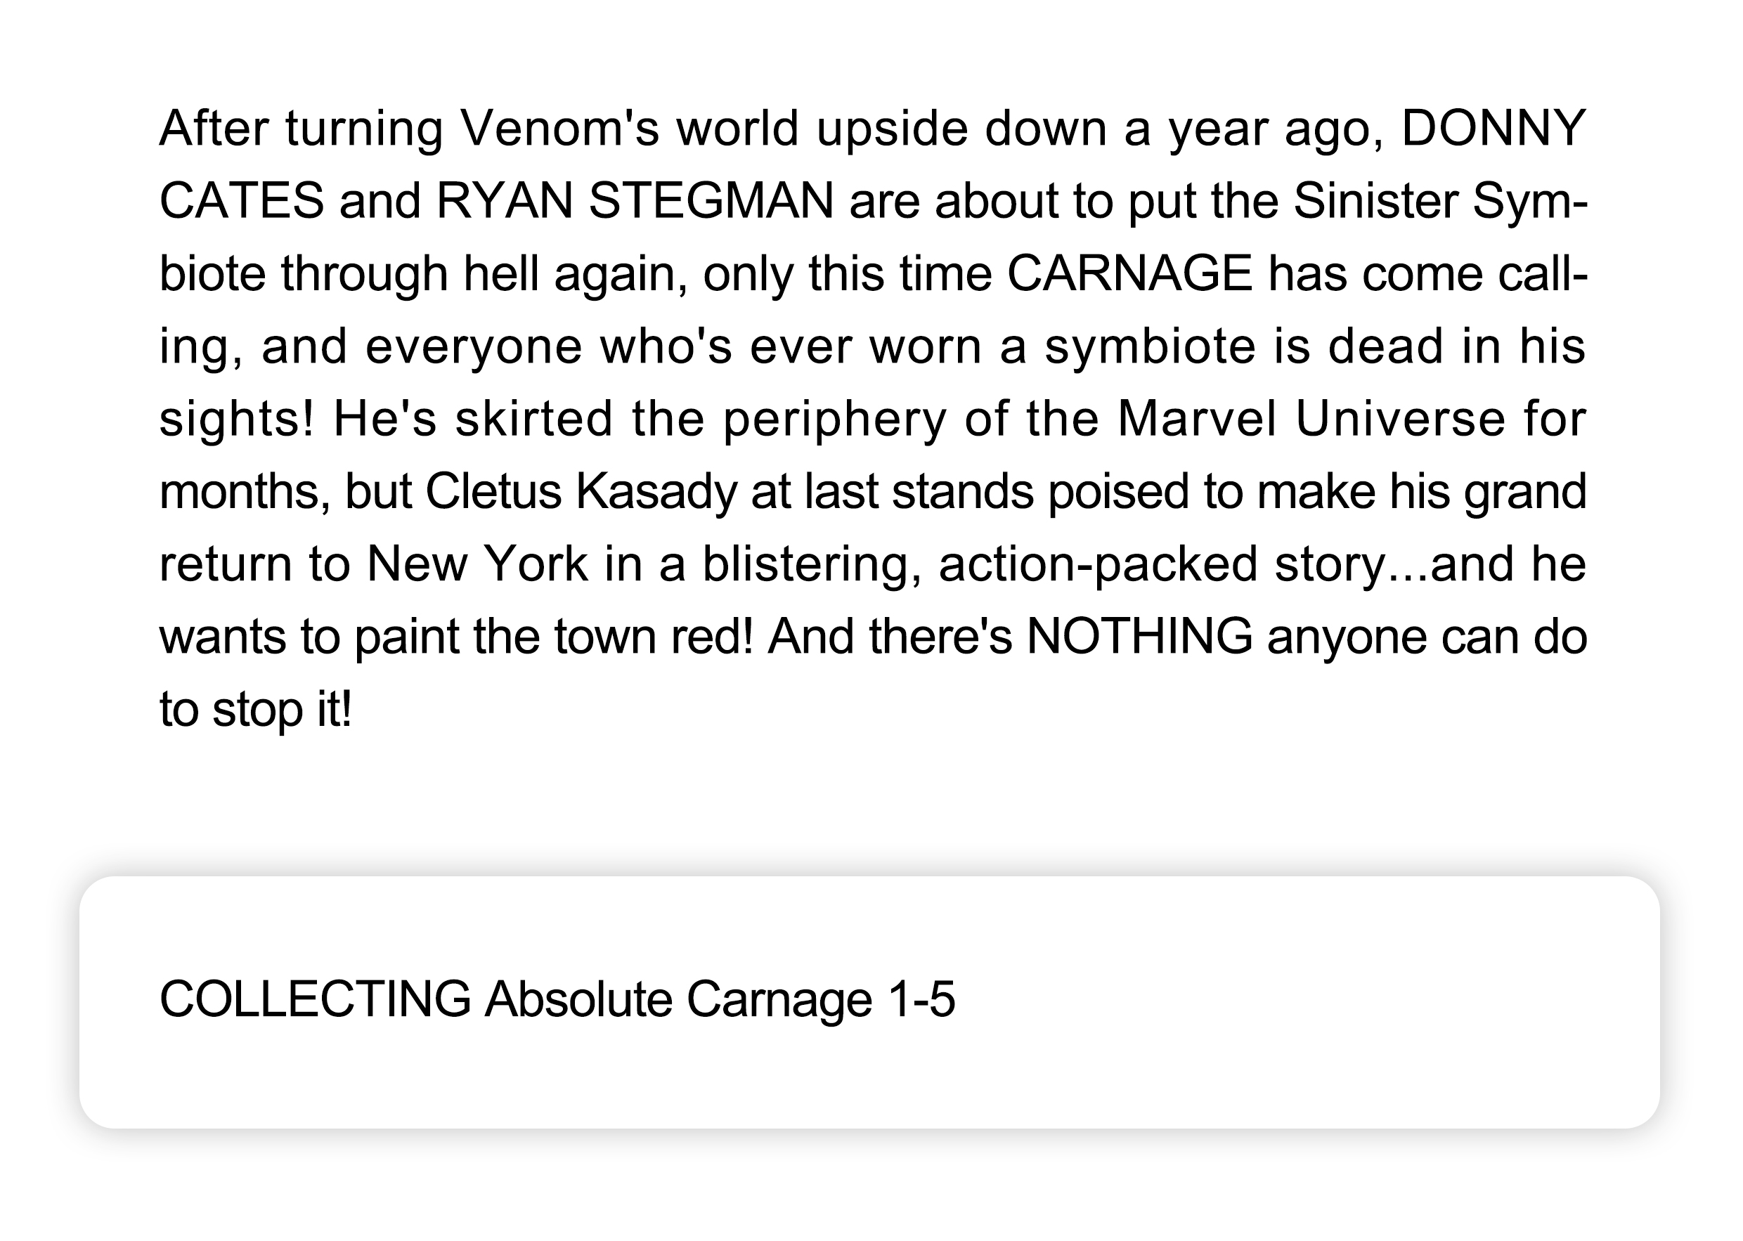Screen dimensions: 1743x1241
Task: Click the capitalized word NOTHING
Action: point(1139,636)
